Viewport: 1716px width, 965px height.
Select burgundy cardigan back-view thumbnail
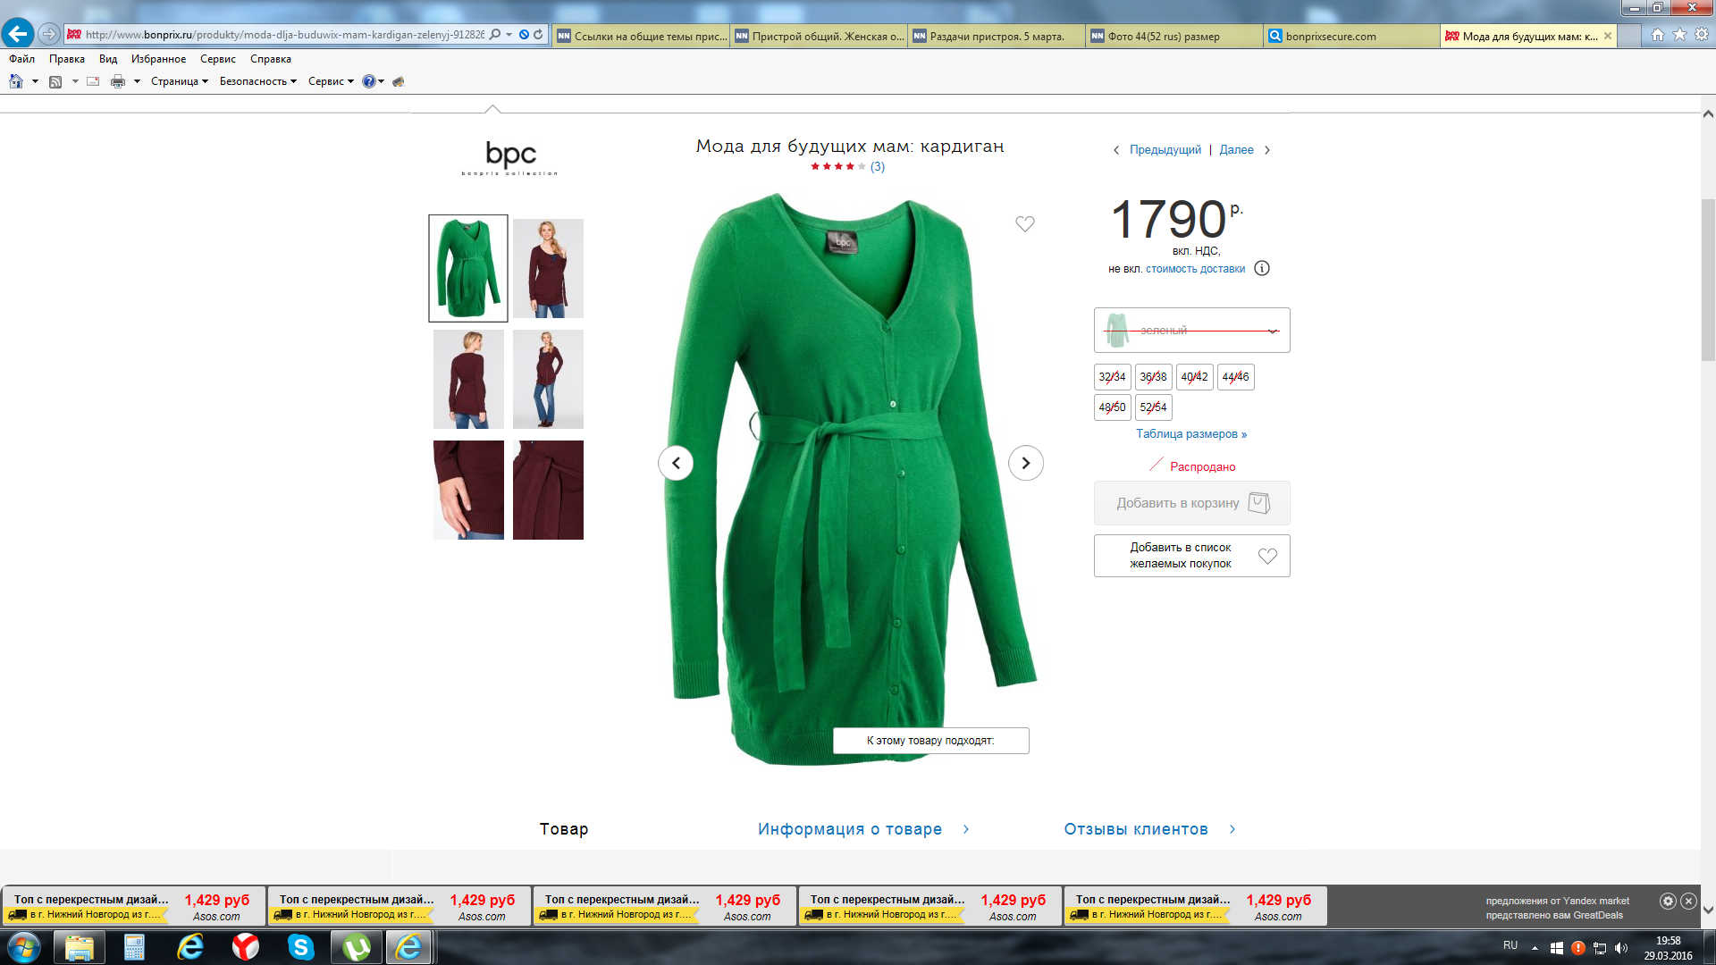click(468, 380)
